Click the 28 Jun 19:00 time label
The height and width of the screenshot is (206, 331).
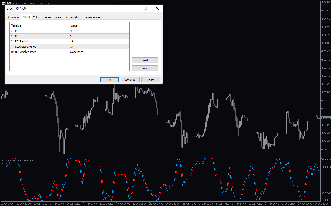(x=321, y=204)
